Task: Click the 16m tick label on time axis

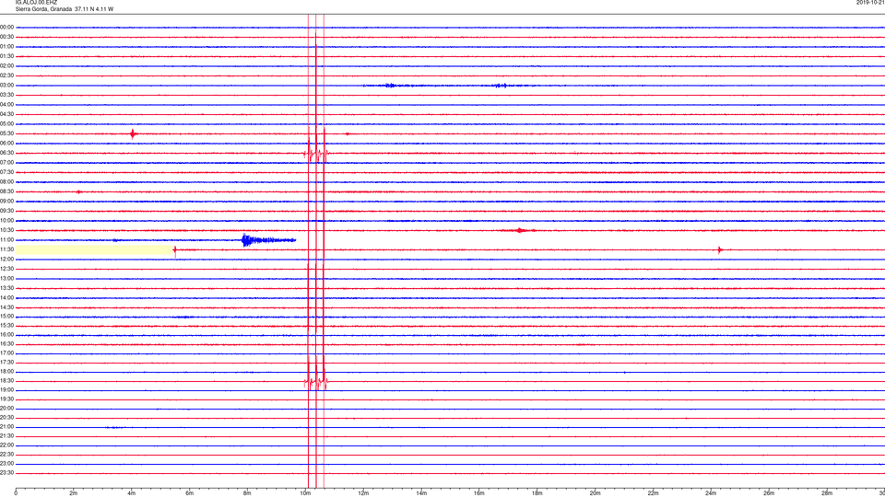Action: point(479,493)
